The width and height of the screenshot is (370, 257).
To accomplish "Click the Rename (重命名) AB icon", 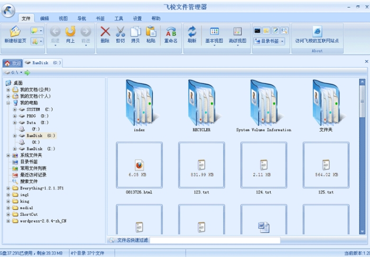I will pos(171,31).
